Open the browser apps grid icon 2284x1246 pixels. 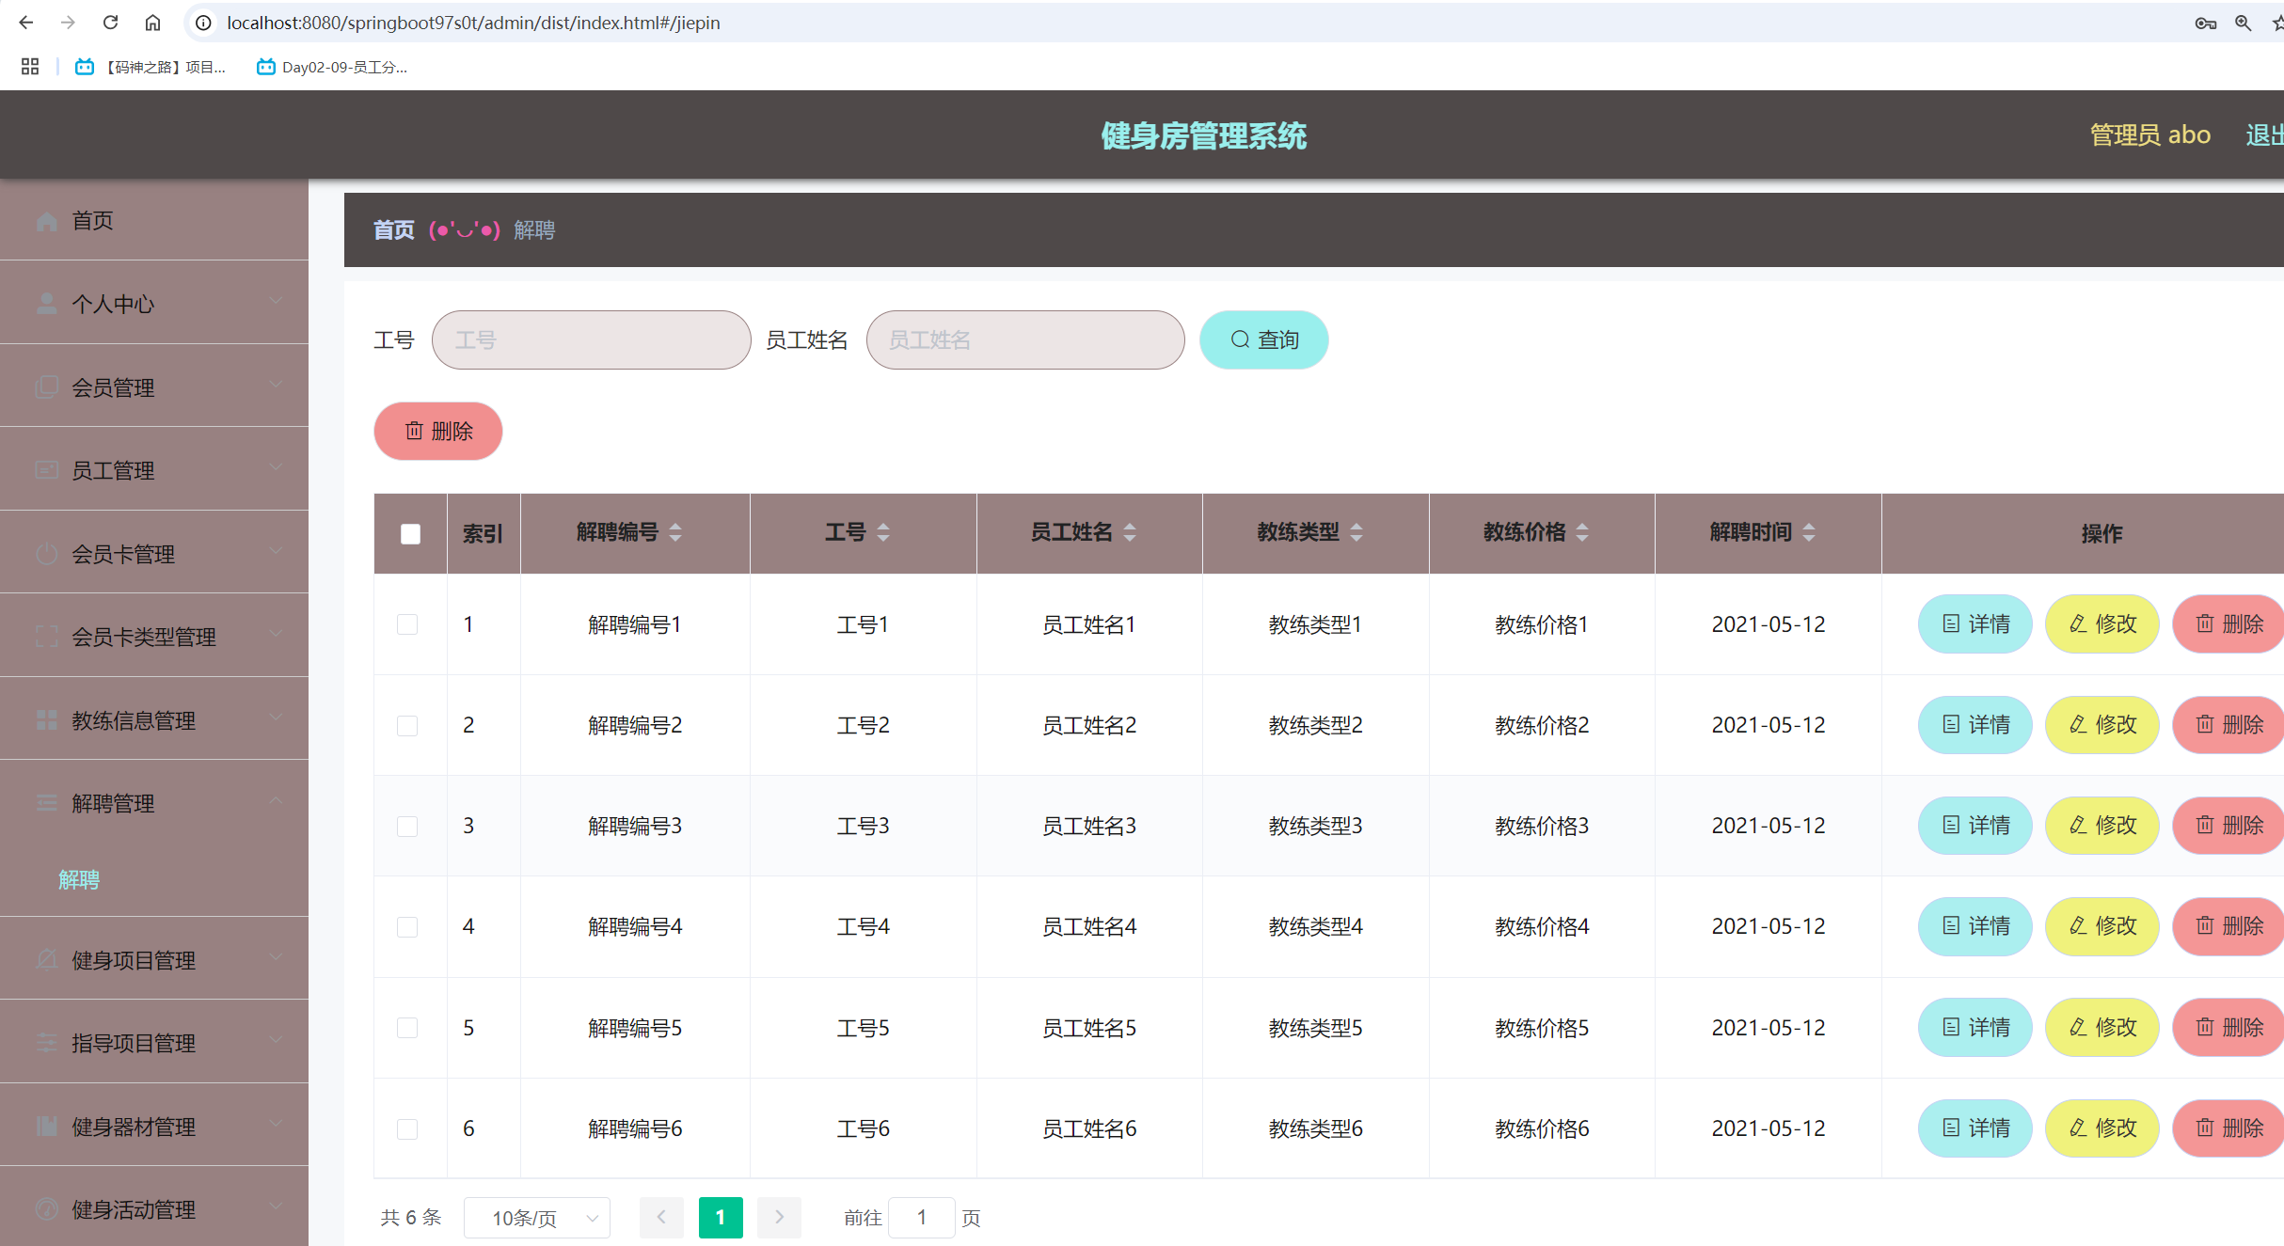(30, 67)
